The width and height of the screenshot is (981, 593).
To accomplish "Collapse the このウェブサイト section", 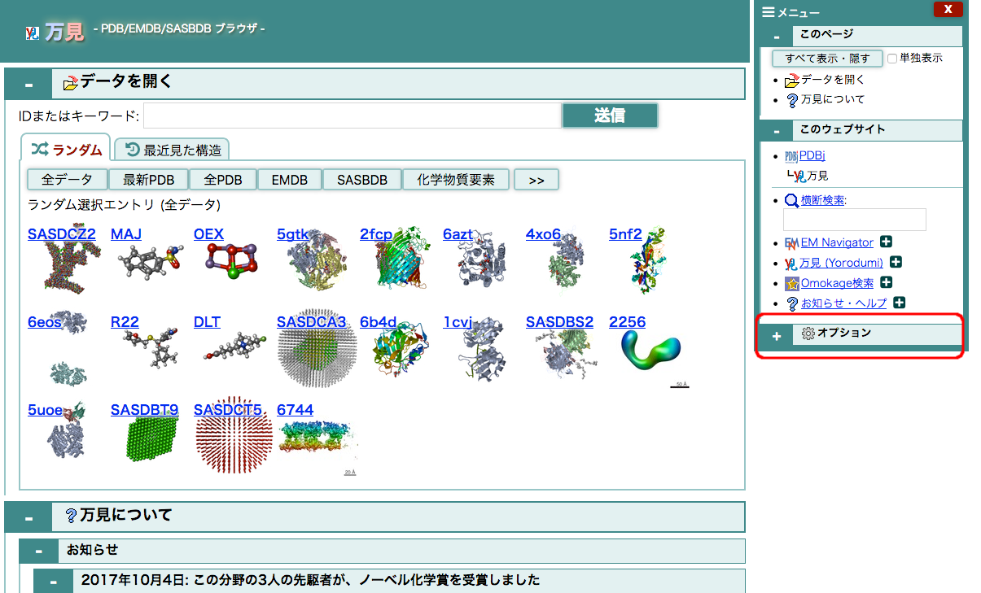I will (776, 129).
